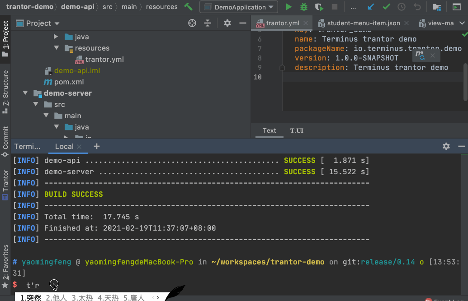Select the Text editor view tab
468x301 pixels.
click(269, 130)
